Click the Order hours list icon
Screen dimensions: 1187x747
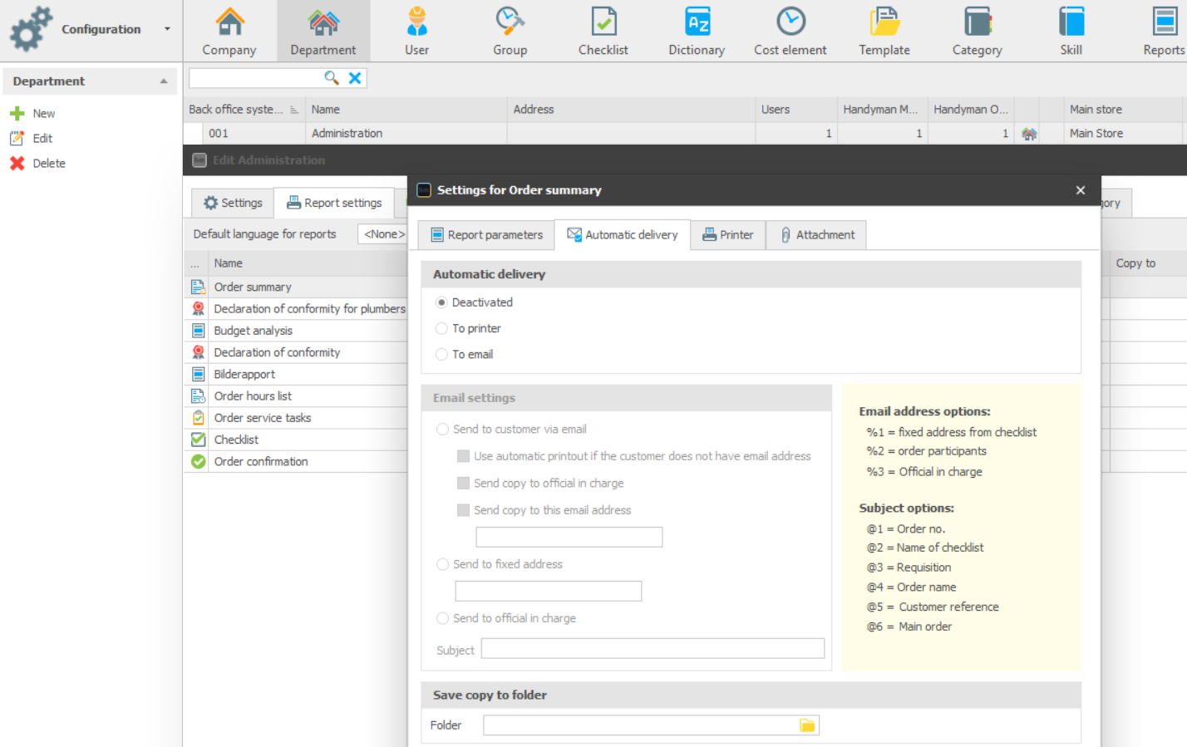click(198, 396)
